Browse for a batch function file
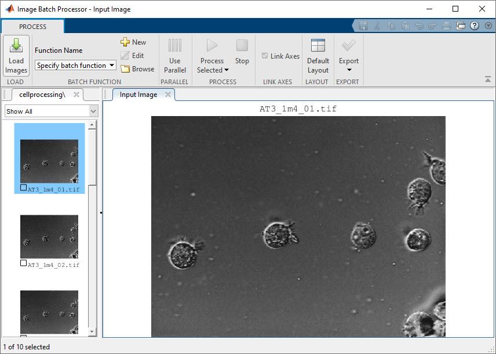The image size is (496, 354). click(137, 68)
